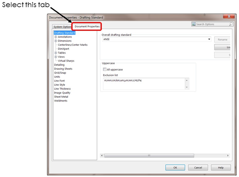Select Tables in the tree

[x=62, y=53]
